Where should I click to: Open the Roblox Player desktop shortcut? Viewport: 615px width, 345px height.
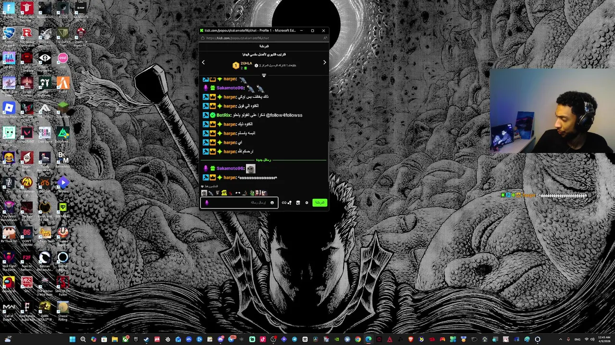(9, 111)
